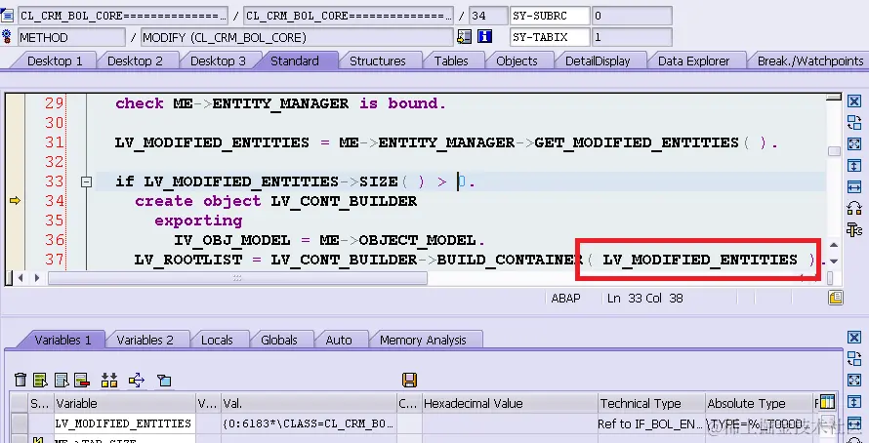Image resolution: width=869 pixels, height=443 pixels.
Task: Click the full-screen icon beside the Variables panel
Action: coord(854,380)
